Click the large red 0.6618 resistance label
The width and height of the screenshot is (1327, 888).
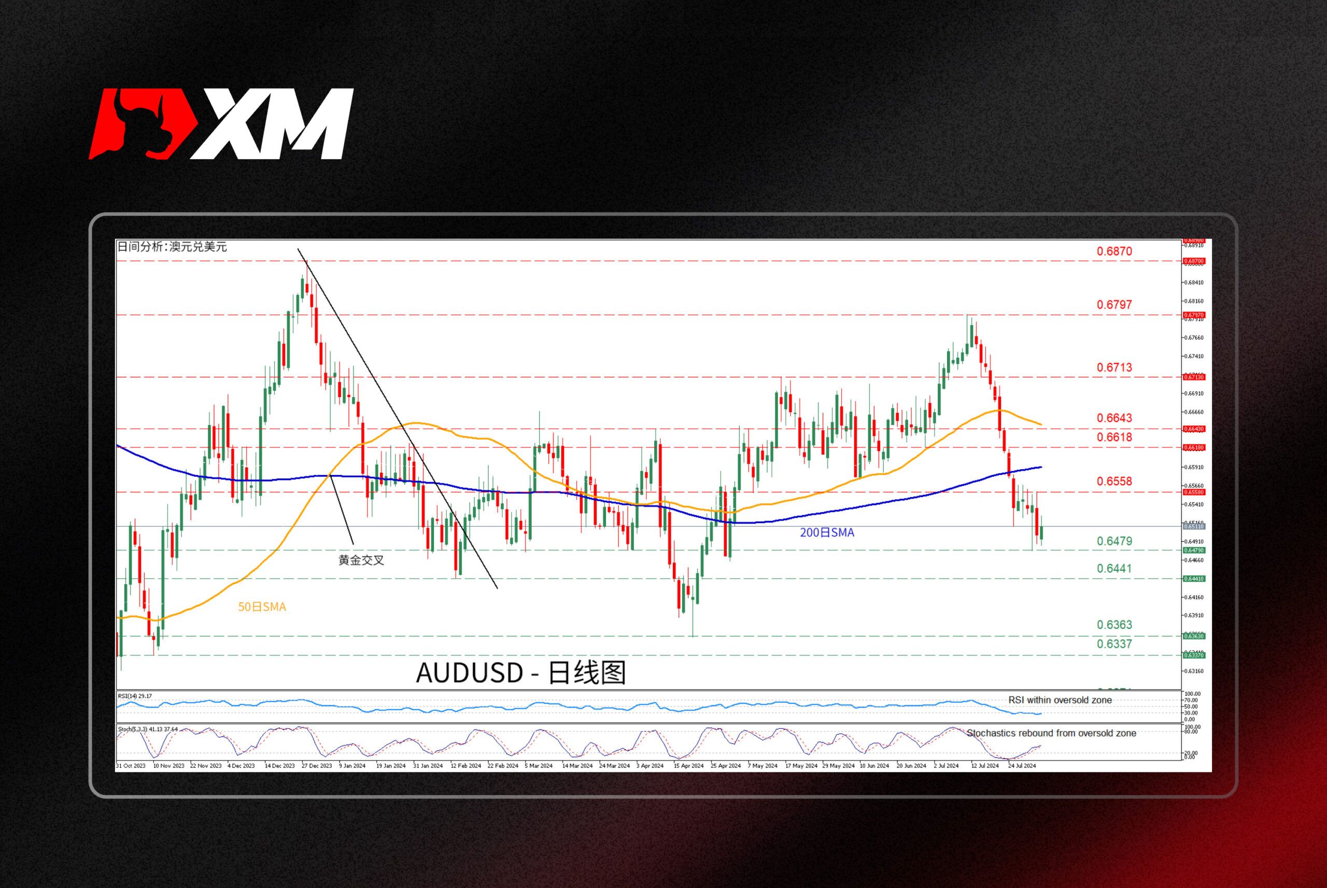tap(1114, 437)
